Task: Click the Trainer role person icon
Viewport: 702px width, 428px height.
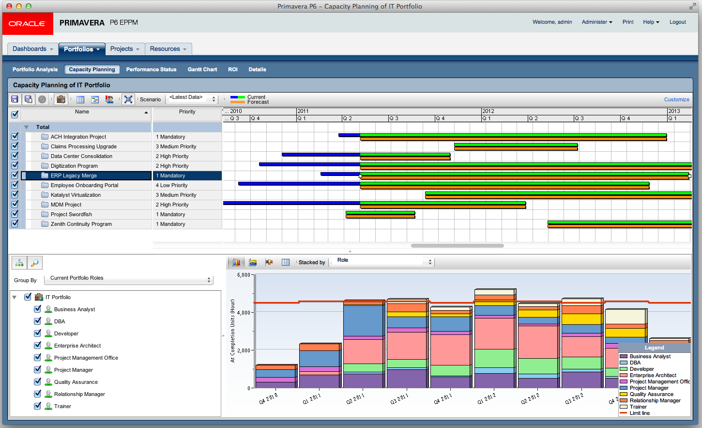Action: (48, 406)
